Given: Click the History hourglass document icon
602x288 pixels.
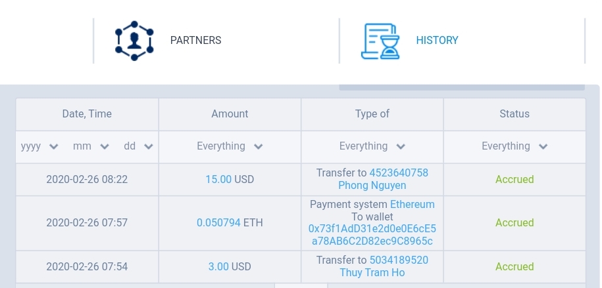Looking at the screenshot, I should point(380,41).
